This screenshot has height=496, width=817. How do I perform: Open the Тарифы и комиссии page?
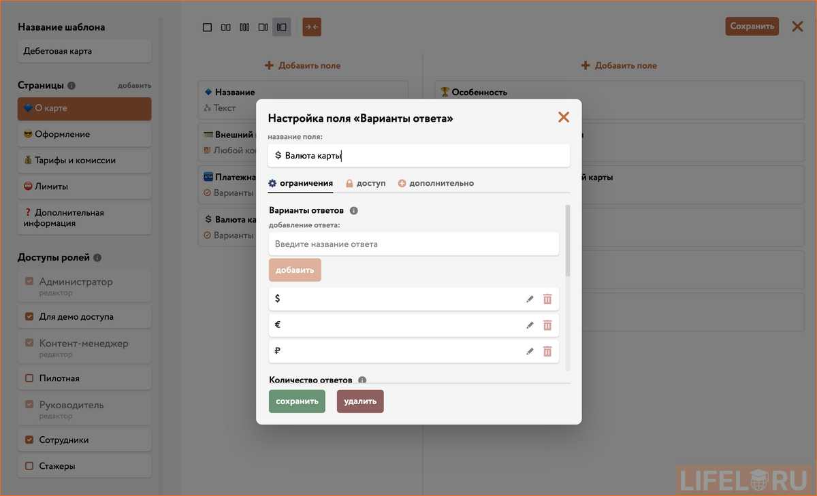(84, 161)
